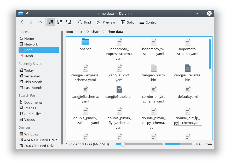The height and width of the screenshot is (165, 230).
Task: Search for Images
Action: click(39, 108)
